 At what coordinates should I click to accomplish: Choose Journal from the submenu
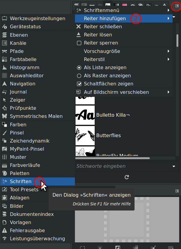[x=37, y=92]
